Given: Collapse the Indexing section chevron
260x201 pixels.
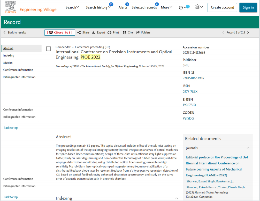Looking at the screenshot, I should [x=177, y=198].
